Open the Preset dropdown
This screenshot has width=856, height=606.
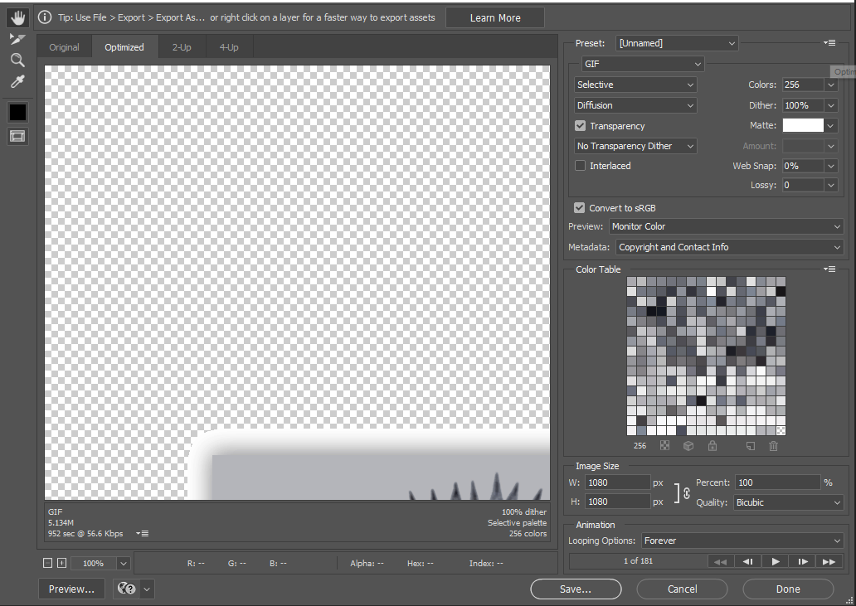pos(676,42)
